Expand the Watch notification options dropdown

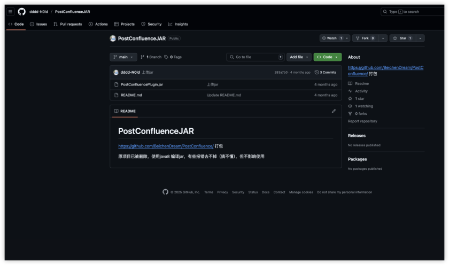point(347,38)
